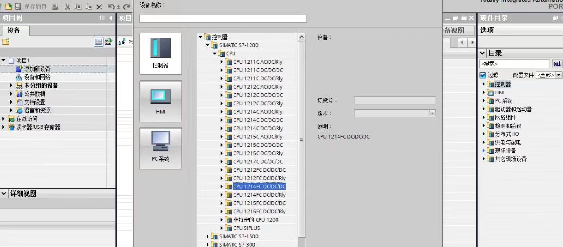Collapse the project tree panel with the left arrow
Image resolution: width=563 pixels, height=247 pixels.
pos(111,18)
